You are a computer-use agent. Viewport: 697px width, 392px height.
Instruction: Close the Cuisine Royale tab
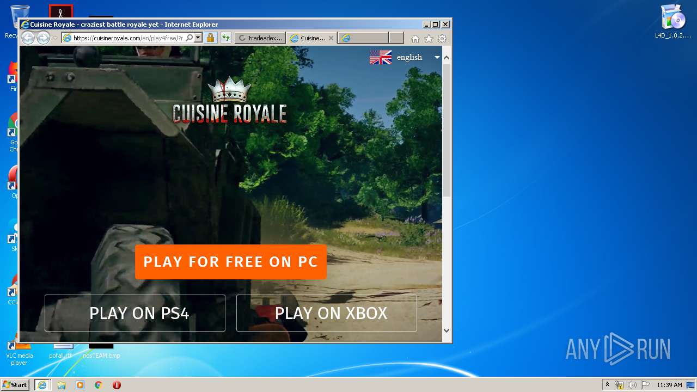pyautogui.click(x=331, y=38)
